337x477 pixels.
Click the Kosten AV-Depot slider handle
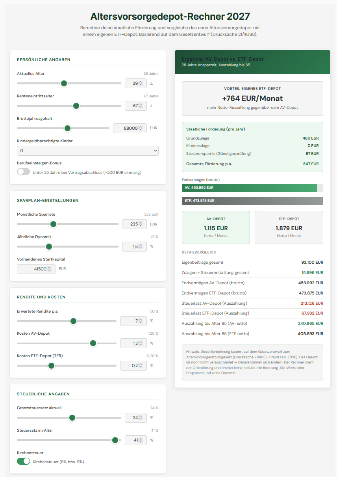pyautogui.click(x=93, y=343)
